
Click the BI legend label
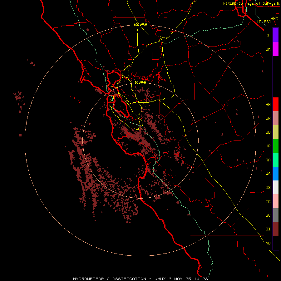[x=268, y=229]
